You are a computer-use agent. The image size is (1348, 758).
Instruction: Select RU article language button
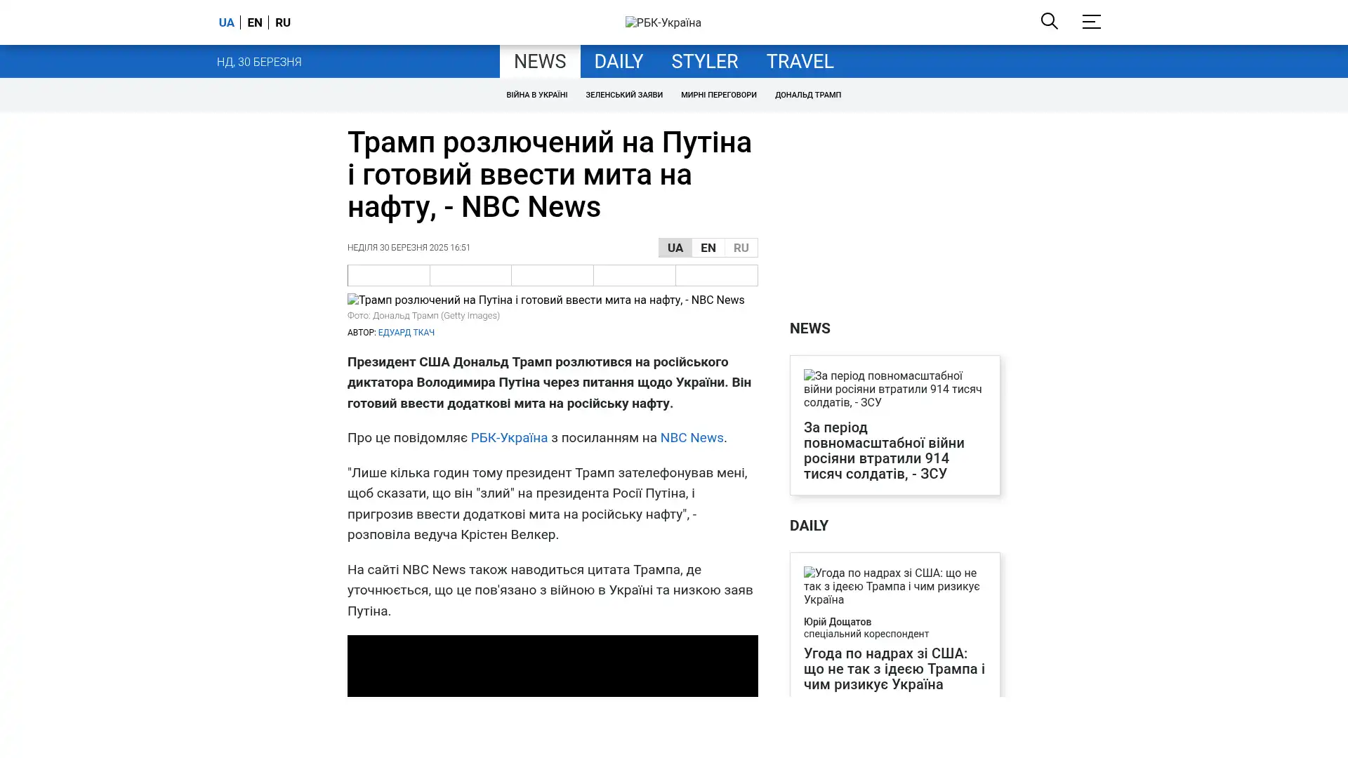[741, 248]
